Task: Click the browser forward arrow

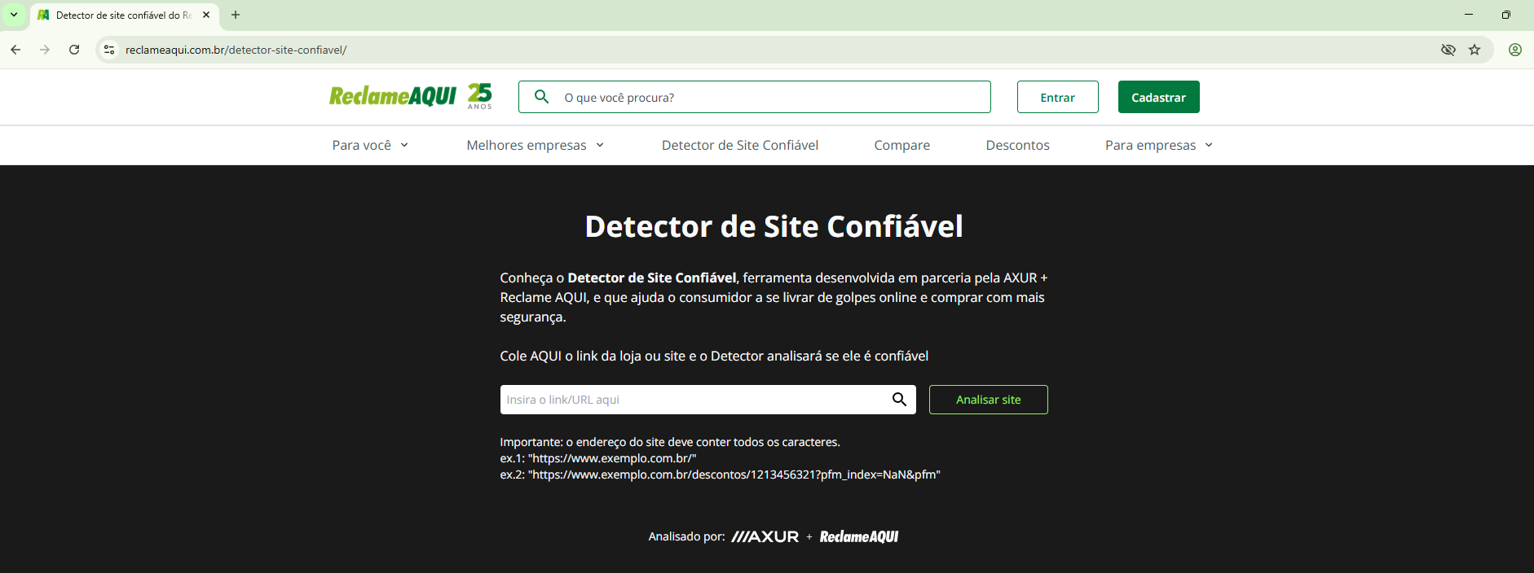Action: click(x=45, y=50)
